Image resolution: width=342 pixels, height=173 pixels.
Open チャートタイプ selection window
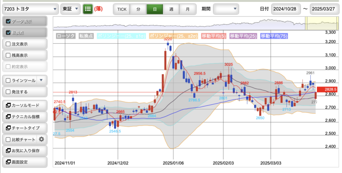point(25,128)
